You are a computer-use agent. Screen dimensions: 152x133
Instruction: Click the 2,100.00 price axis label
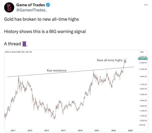(143, 69)
